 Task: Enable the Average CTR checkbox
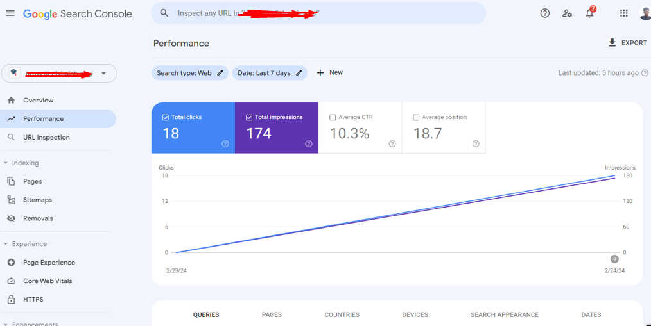coord(333,118)
